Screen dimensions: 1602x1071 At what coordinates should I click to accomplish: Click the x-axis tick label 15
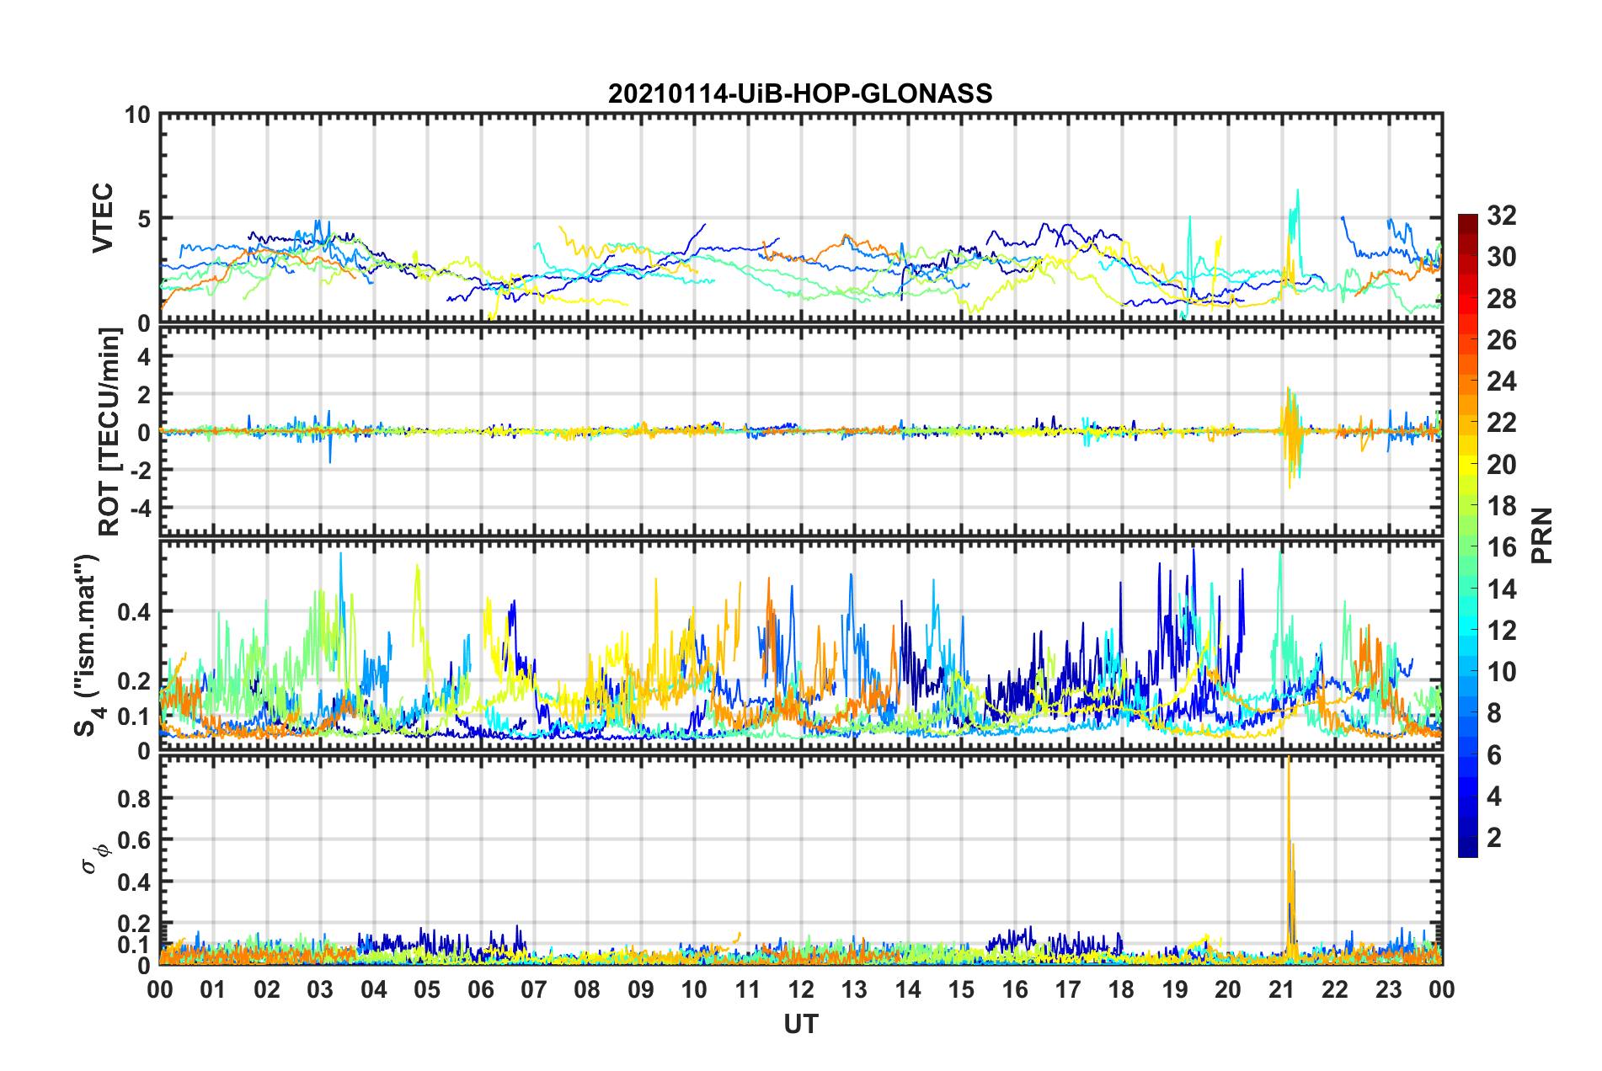(961, 989)
